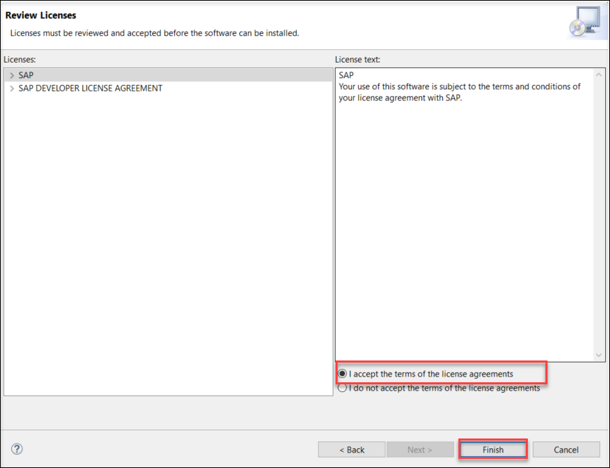Expand SAP DEVELOPER LICENSE AGREEMENT node

click(12, 89)
